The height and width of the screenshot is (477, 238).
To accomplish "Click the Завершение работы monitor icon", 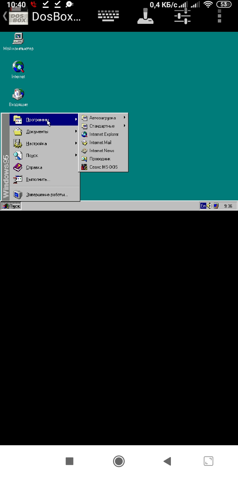I will pyautogui.click(x=18, y=194).
